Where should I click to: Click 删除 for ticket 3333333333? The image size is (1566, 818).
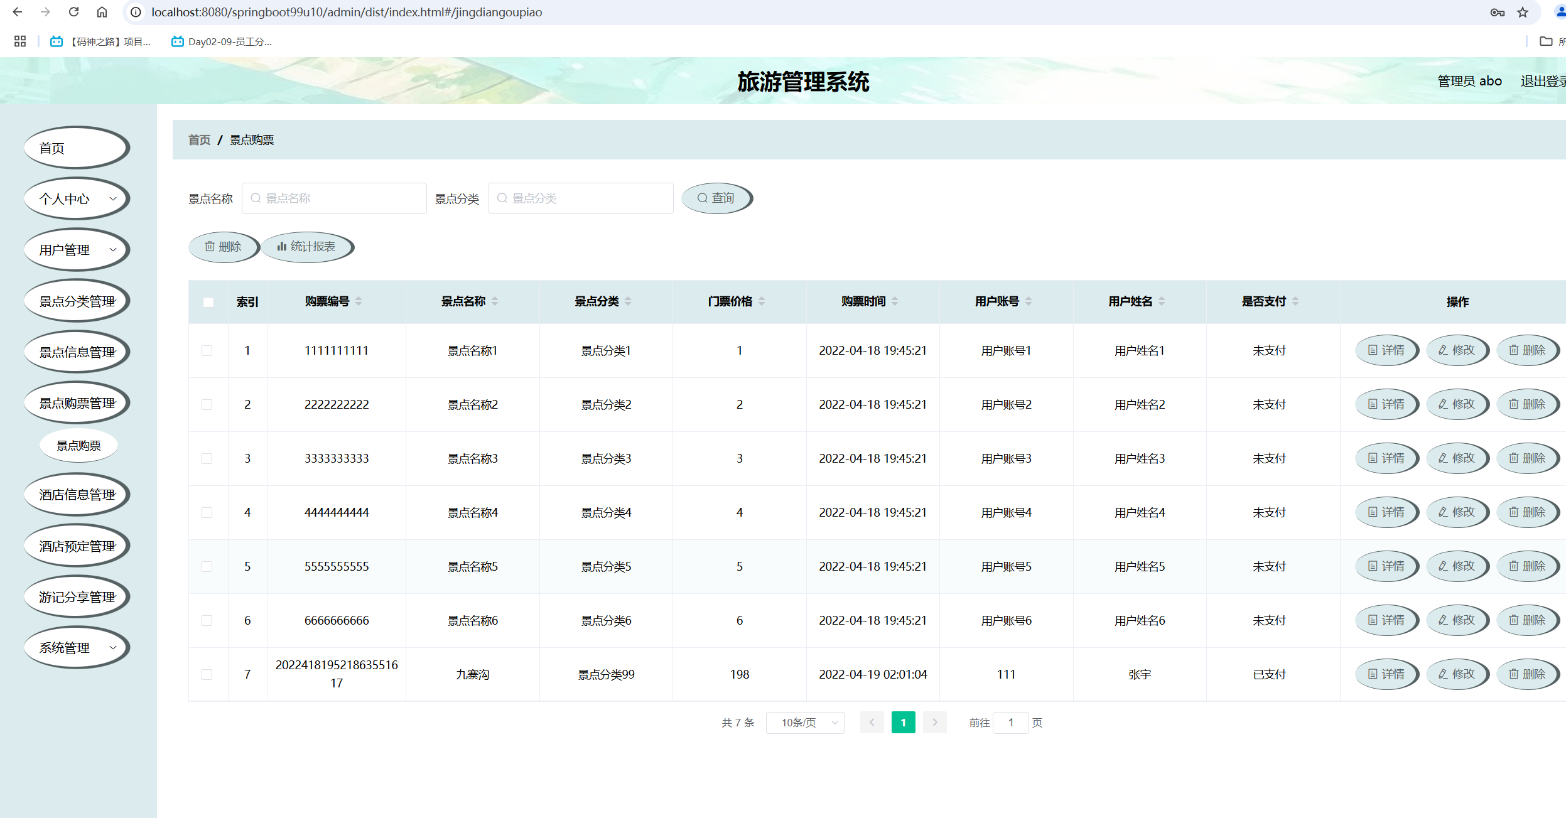click(1527, 458)
